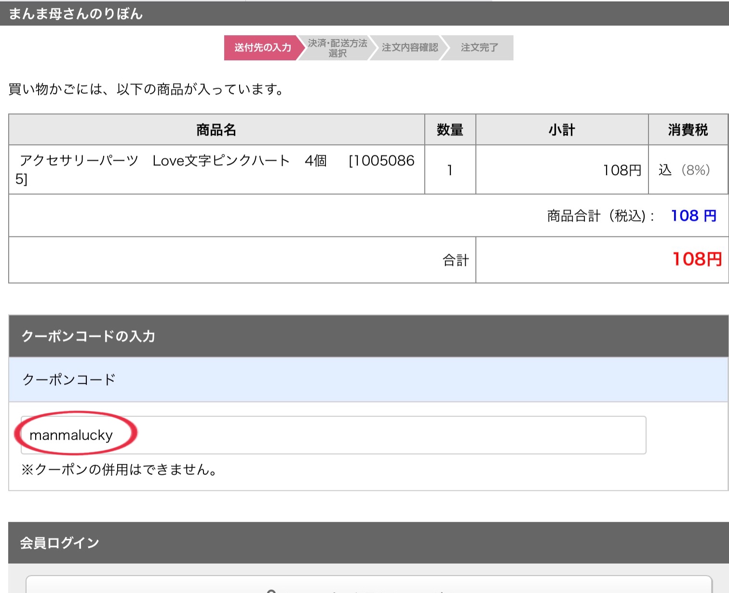Select the 注文完了 step
The width and height of the screenshot is (729, 593).
coord(479,48)
